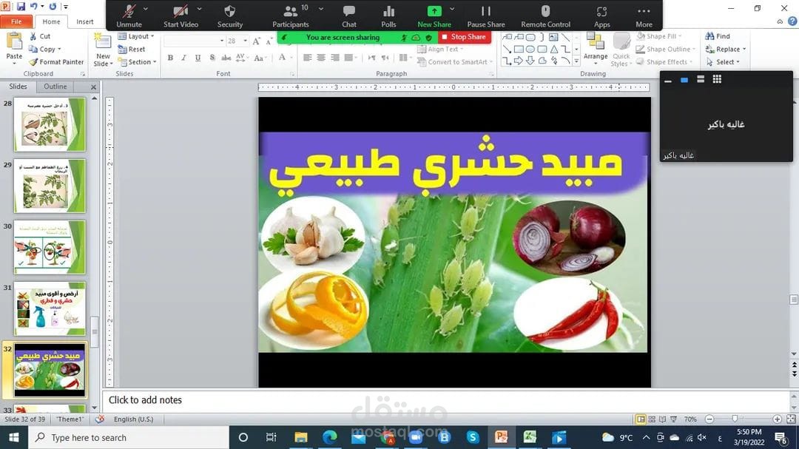
Task: Click the Format Painter tool
Action: 56,61
